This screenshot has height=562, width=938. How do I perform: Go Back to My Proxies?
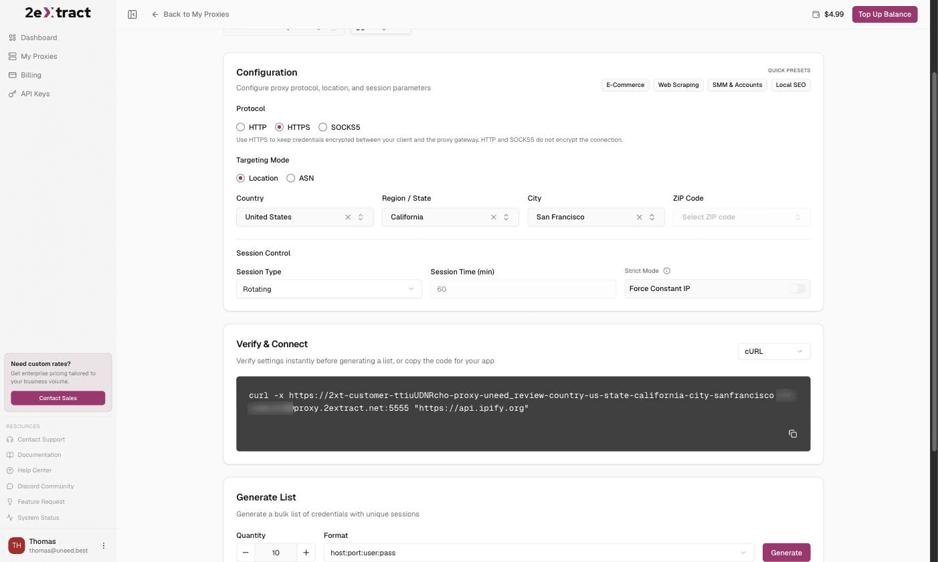coord(190,14)
